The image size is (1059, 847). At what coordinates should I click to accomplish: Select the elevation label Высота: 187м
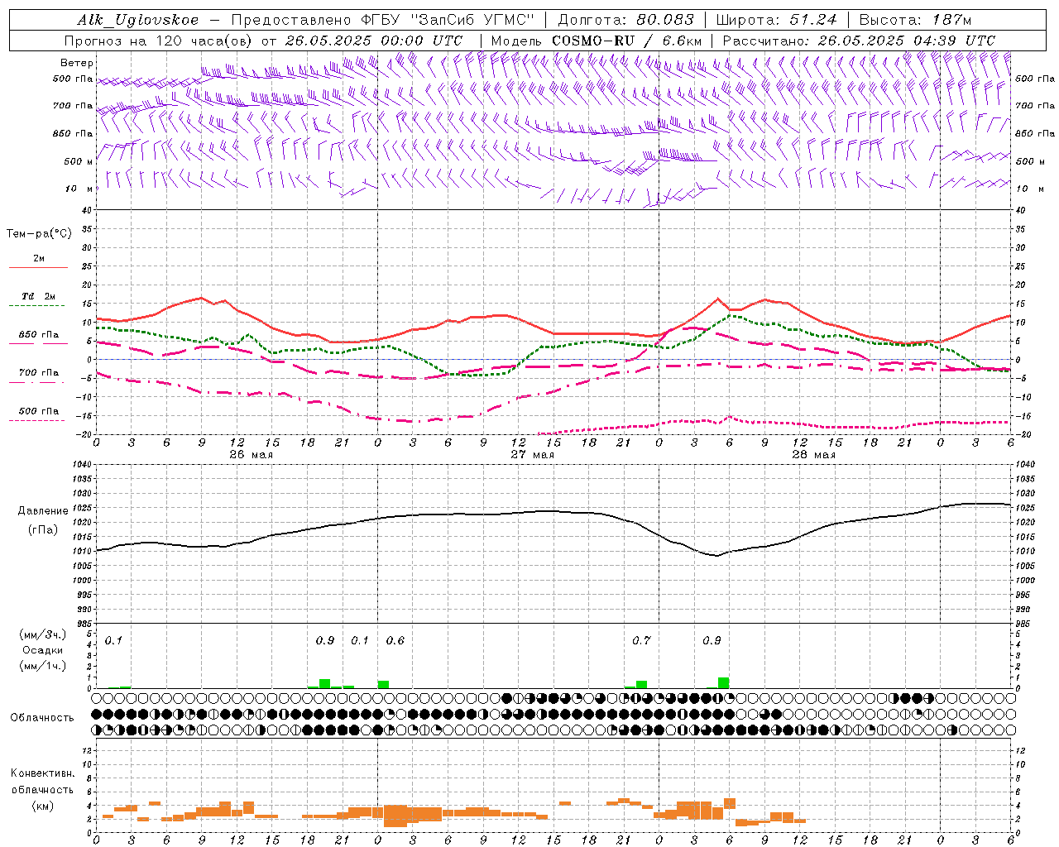[915, 20]
